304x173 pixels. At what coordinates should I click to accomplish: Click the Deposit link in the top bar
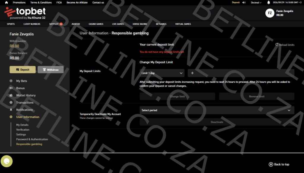236,2
